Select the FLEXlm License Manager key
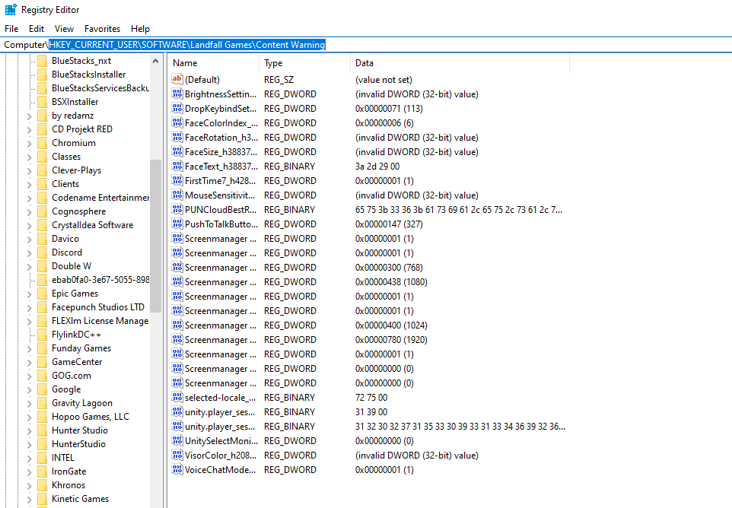 [x=100, y=321]
